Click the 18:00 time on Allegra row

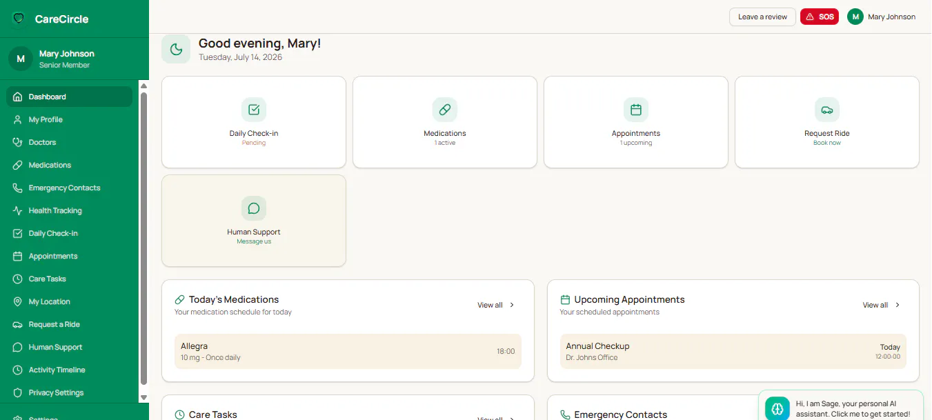click(x=506, y=352)
